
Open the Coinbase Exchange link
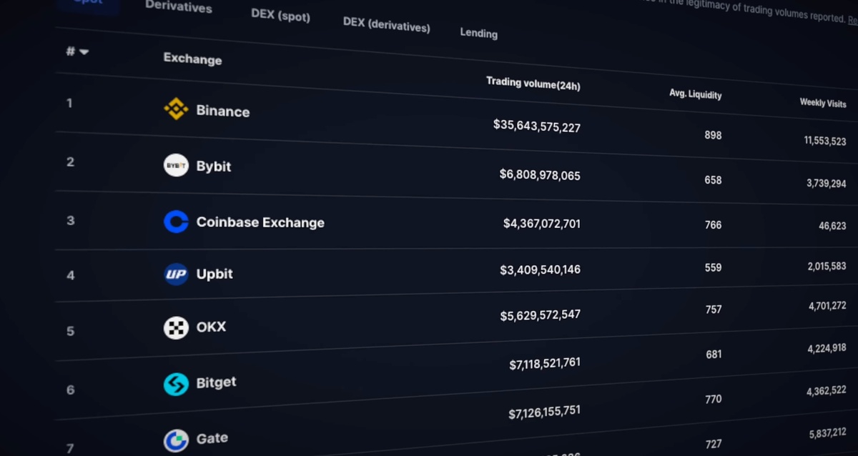260,222
